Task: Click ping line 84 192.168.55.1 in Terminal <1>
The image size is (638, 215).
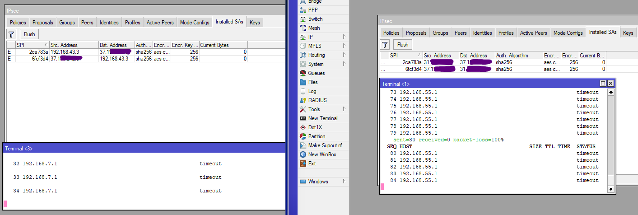Action: (494, 180)
